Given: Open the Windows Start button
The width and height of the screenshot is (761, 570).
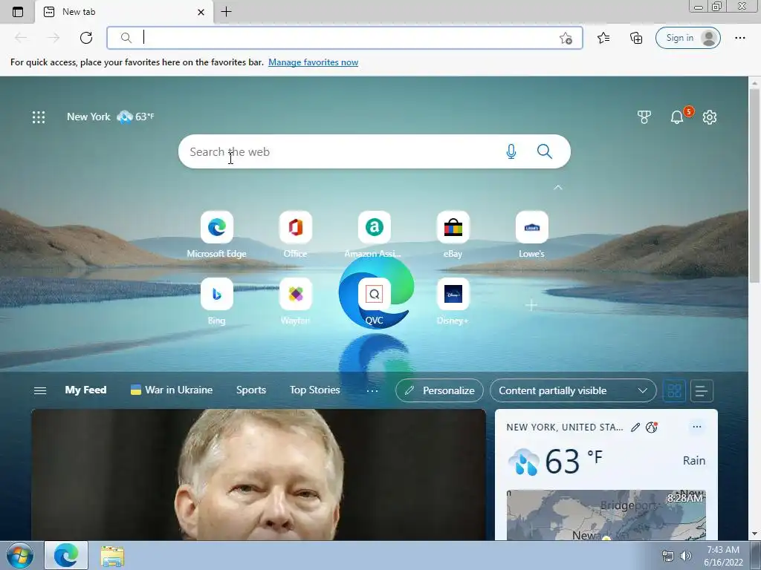Looking at the screenshot, I should pos(20,555).
